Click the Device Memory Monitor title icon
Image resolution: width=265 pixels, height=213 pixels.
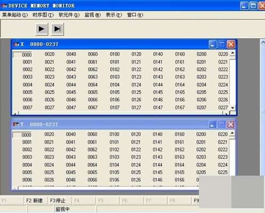[4, 6]
